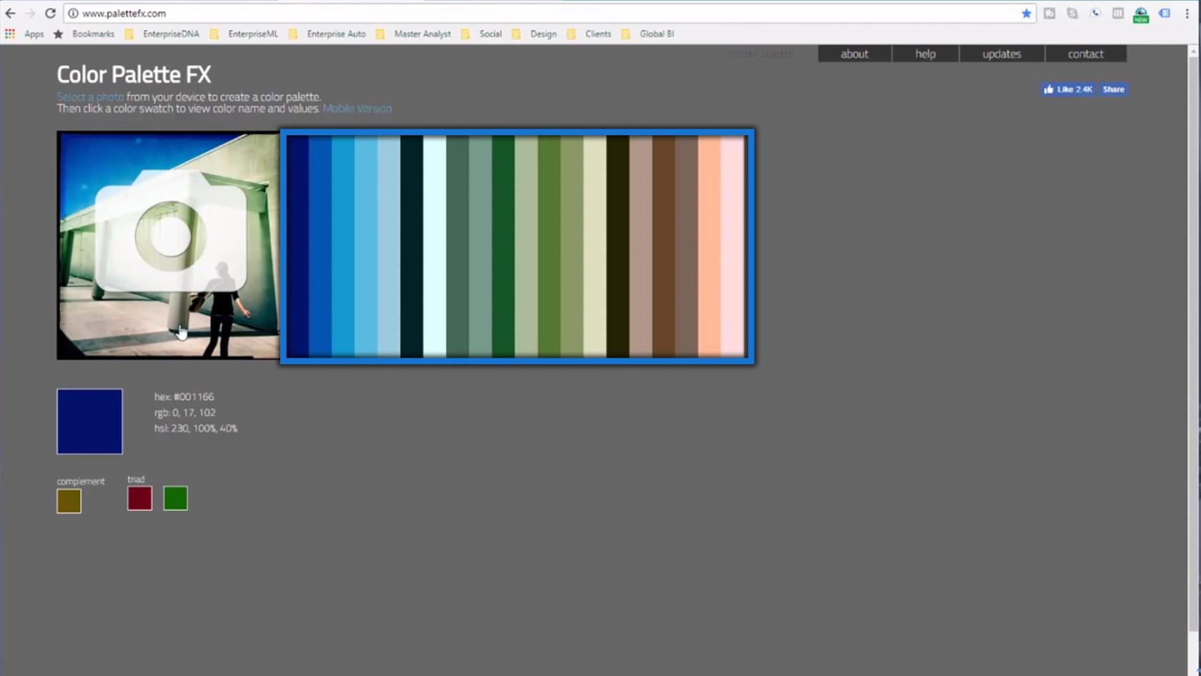Click the blue bookmark star icon
1201x676 pixels.
[x=1027, y=14]
